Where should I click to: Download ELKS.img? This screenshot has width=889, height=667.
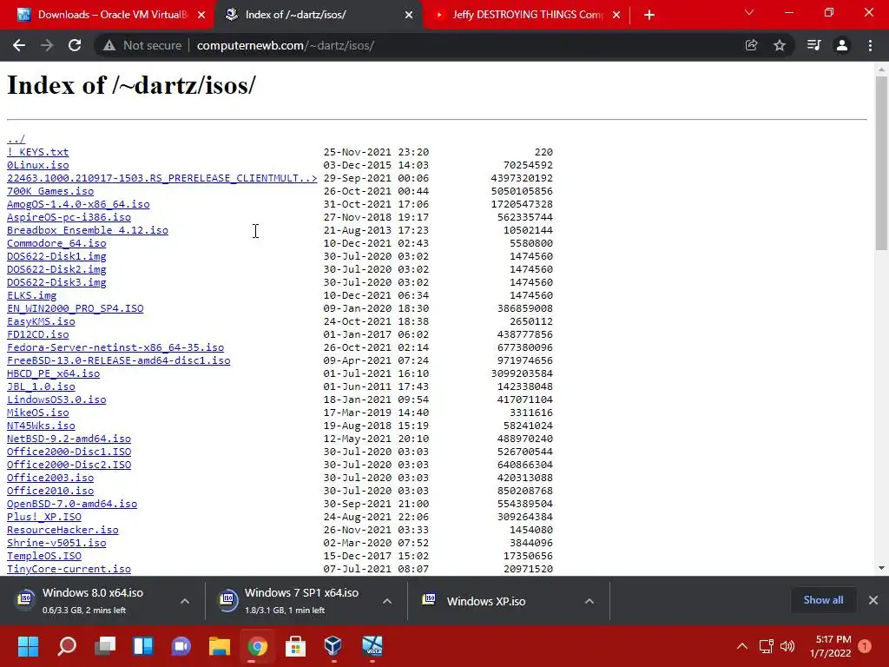(32, 295)
